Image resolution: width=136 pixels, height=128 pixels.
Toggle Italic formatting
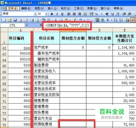[57, 14]
